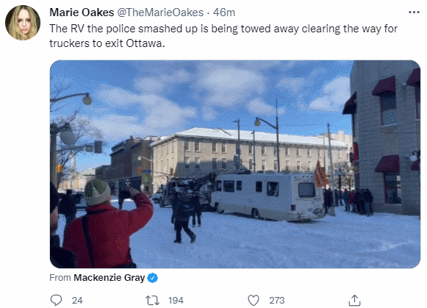Open the share icon on the tweet

354,300
